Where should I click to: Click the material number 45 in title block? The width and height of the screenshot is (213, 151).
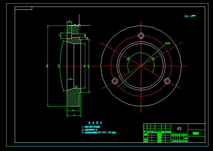tap(179, 129)
